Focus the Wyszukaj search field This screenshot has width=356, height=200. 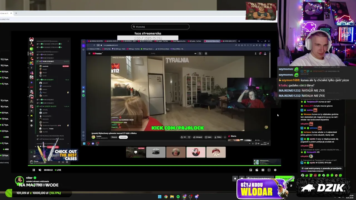pos(160,27)
